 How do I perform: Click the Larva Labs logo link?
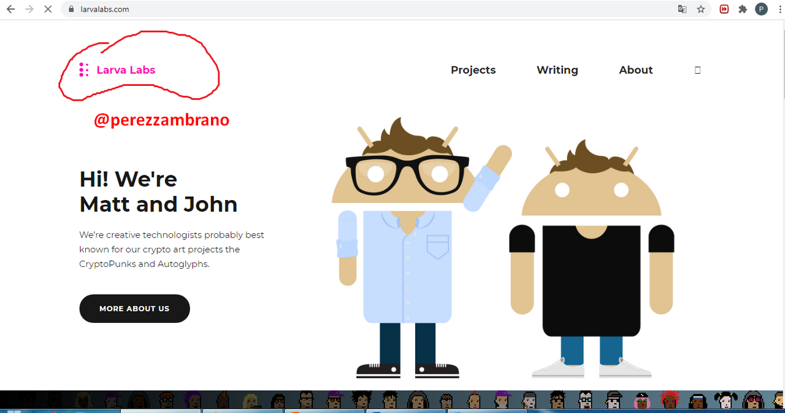[118, 70]
